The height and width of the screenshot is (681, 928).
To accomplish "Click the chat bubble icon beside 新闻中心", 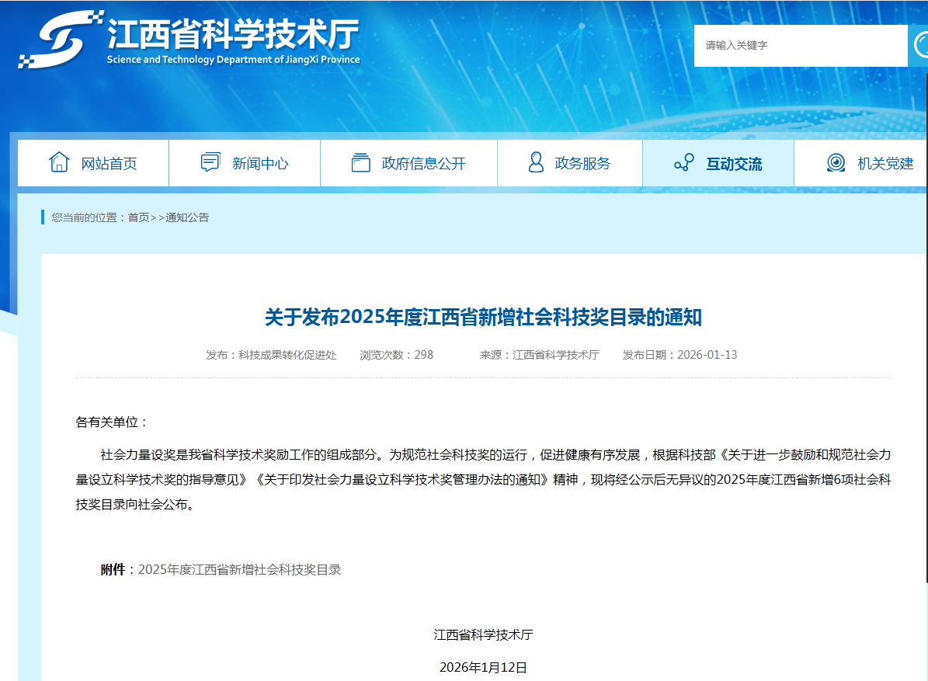I will click(x=210, y=163).
